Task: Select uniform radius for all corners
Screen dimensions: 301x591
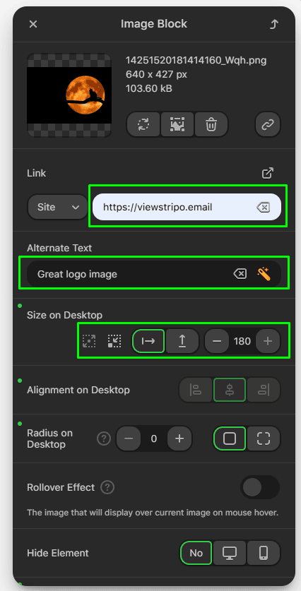Action: 230,438
